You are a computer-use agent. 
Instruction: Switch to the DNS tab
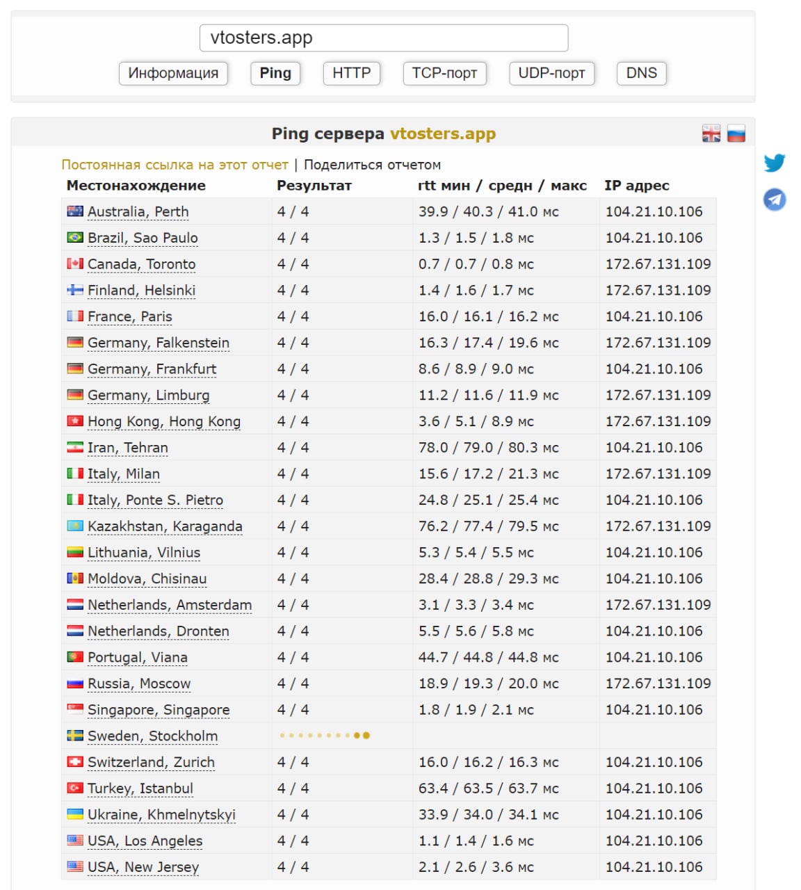click(642, 73)
